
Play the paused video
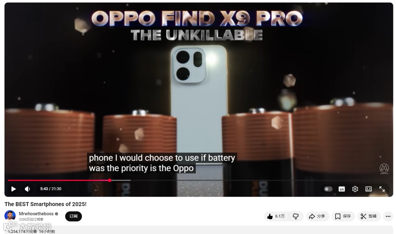[14, 189]
